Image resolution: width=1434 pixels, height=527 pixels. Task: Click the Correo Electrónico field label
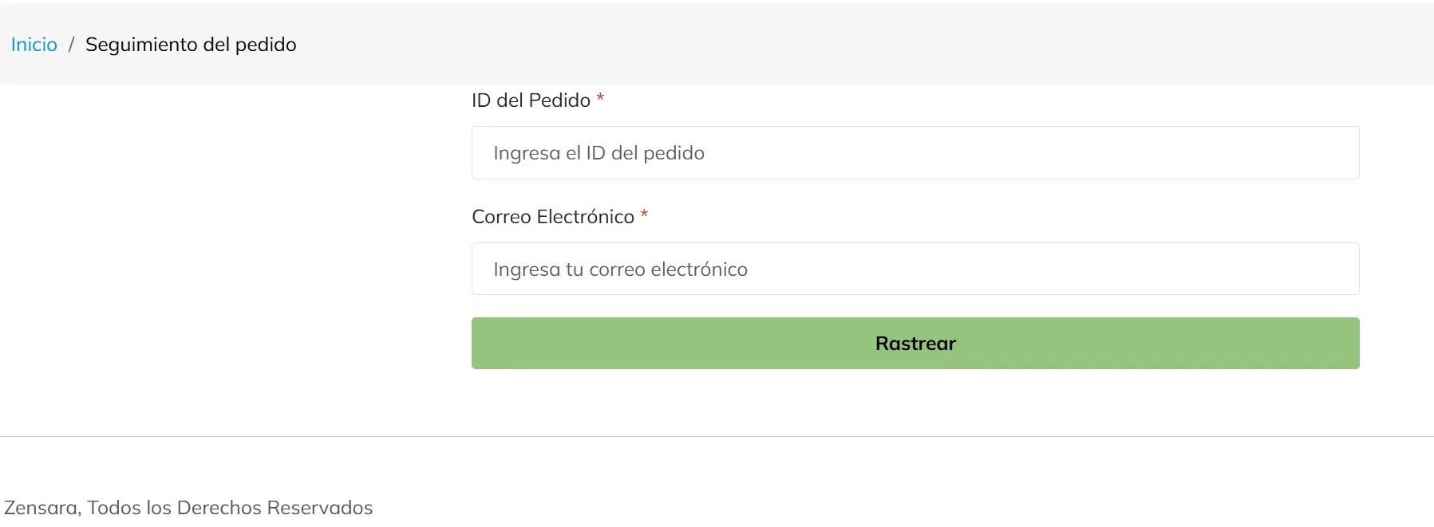[553, 217]
